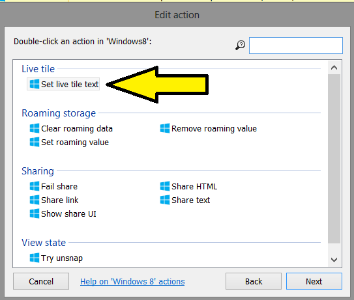Click Windows icon beside Try unsnap
This screenshot has height=300, width=354.
point(35,258)
